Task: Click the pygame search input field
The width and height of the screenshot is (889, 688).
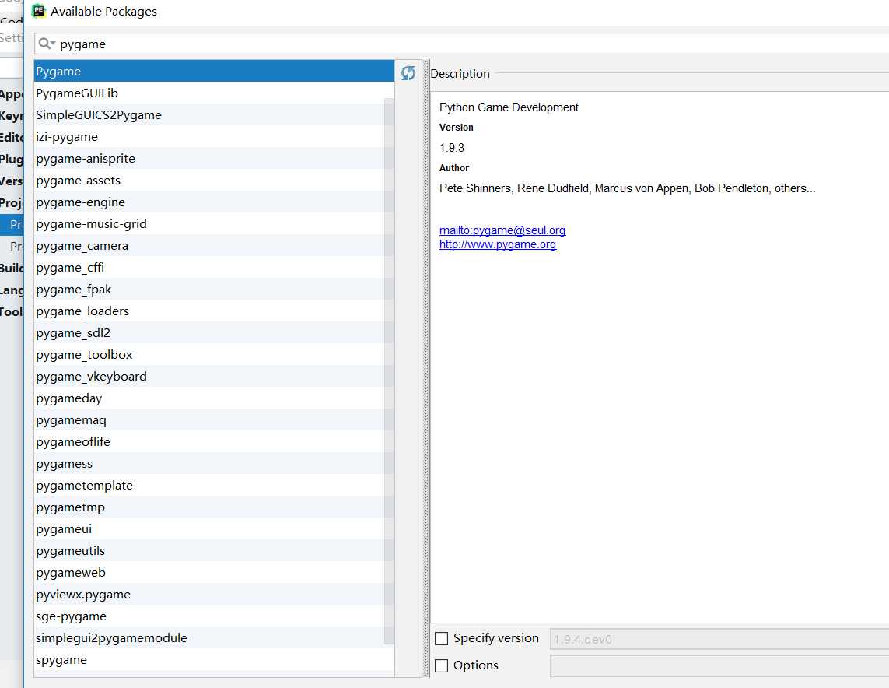Action: click(x=467, y=44)
